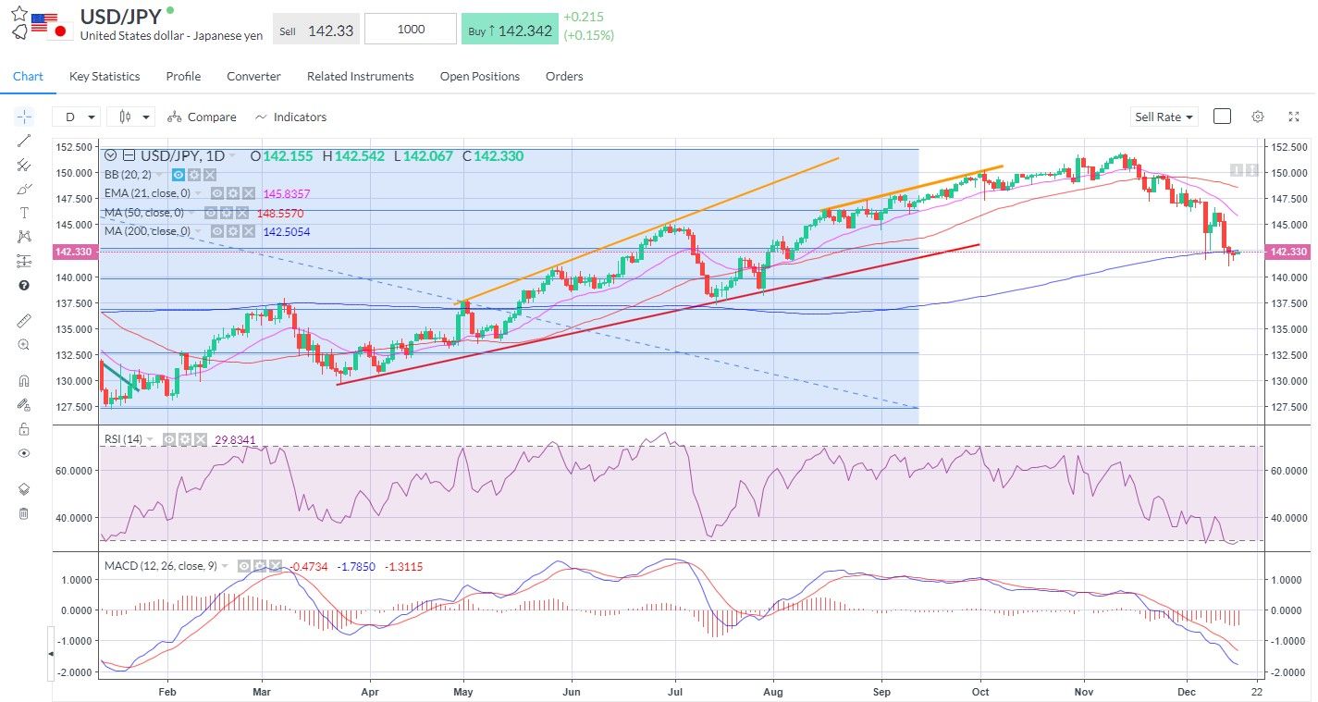
Task: Select the crosshair cursor tool
Action: (x=24, y=117)
